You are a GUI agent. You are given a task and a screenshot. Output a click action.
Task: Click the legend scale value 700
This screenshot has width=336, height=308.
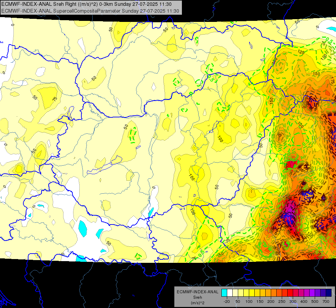coord(326,301)
